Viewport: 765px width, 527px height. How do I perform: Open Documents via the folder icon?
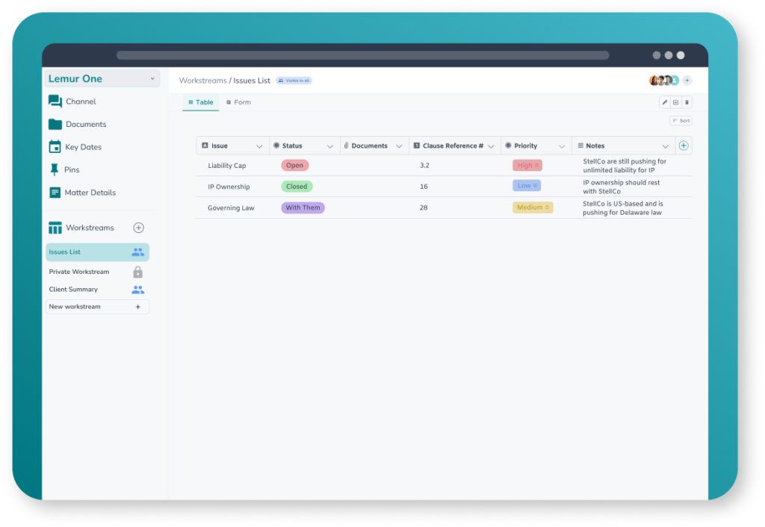pyautogui.click(x=55, y=125)
